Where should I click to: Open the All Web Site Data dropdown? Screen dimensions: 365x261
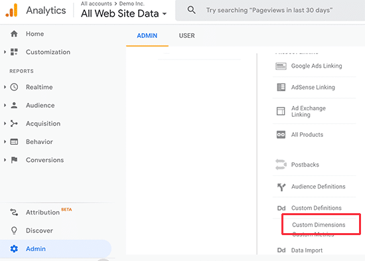tap(123, 13)
